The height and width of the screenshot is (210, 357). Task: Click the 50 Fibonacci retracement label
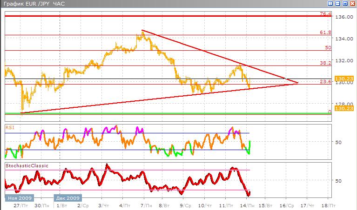(x=328, y=48)
